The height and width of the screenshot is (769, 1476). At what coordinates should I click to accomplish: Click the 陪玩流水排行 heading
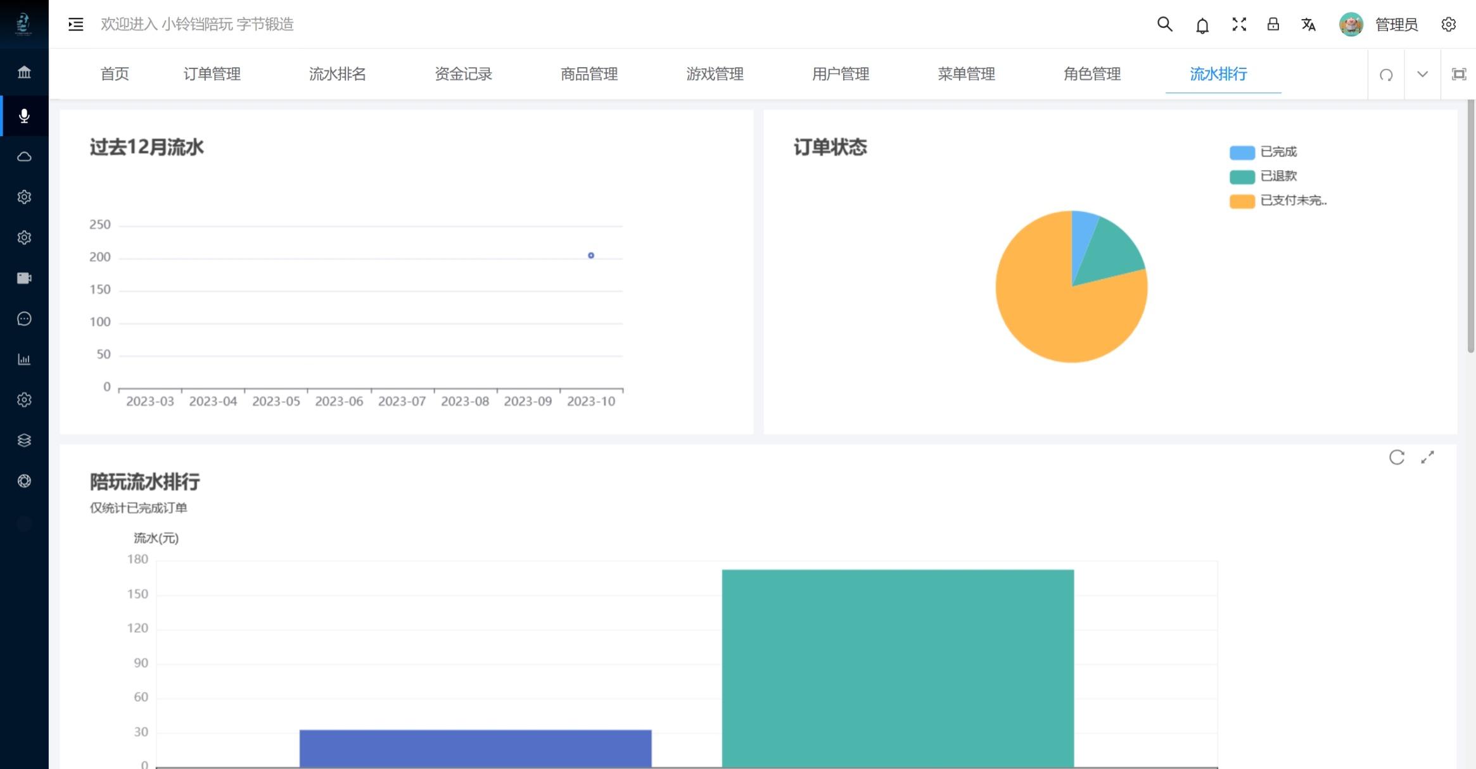(x=144, y=482)
